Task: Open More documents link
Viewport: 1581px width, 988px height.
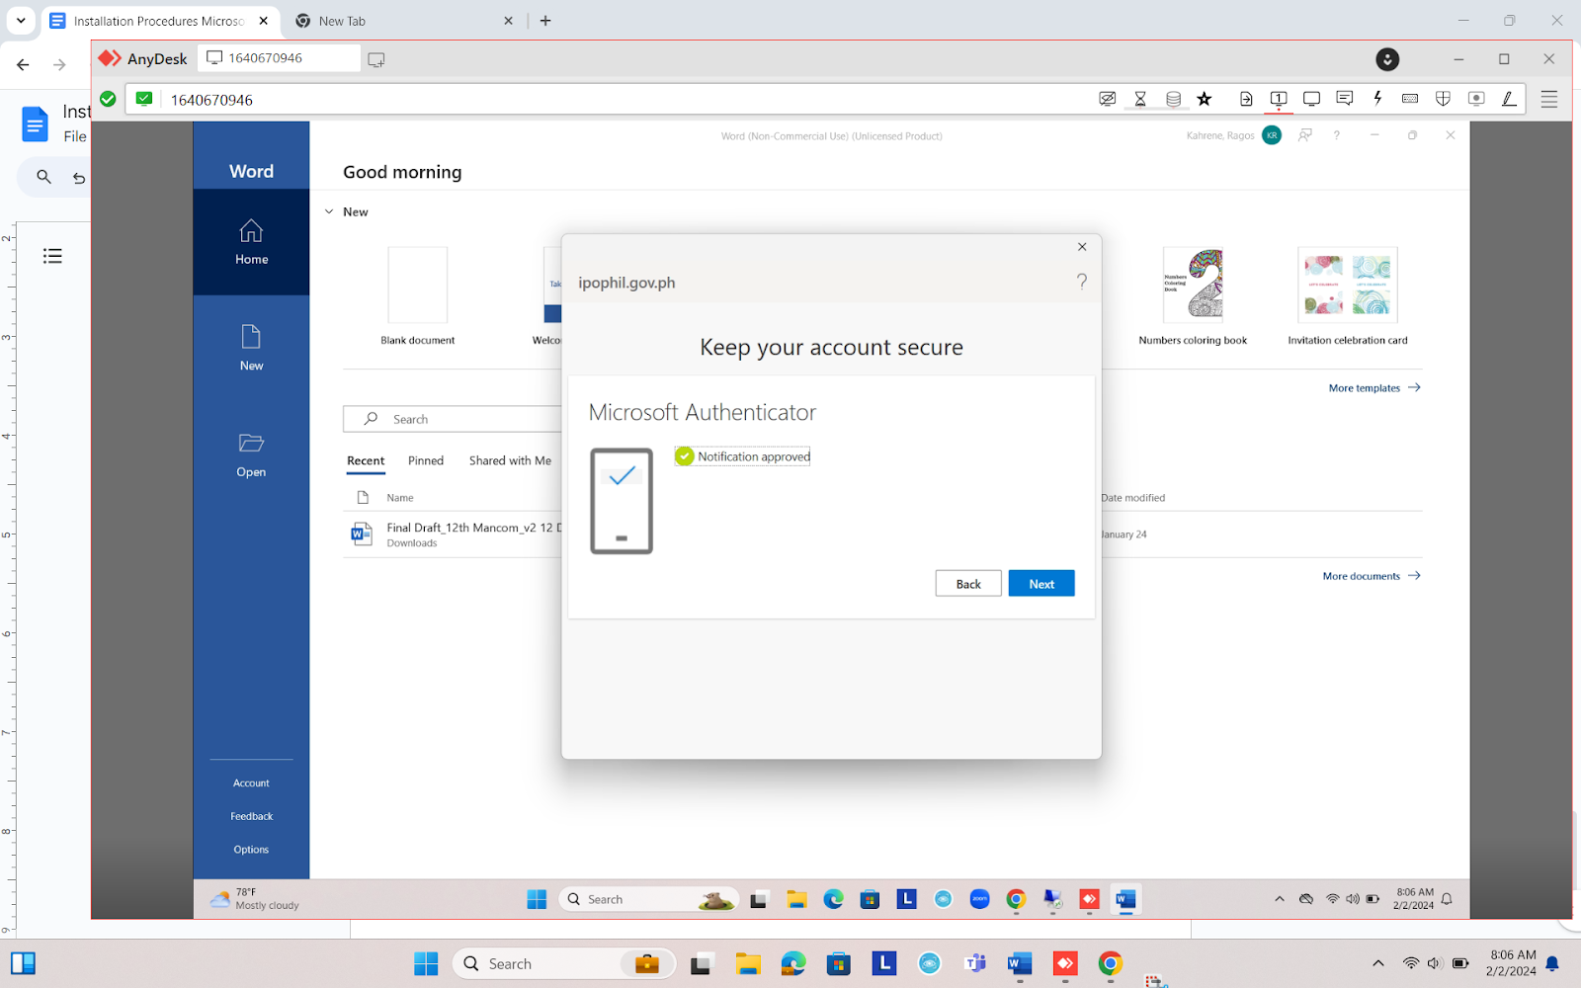Action: [x=1372, y=576]
